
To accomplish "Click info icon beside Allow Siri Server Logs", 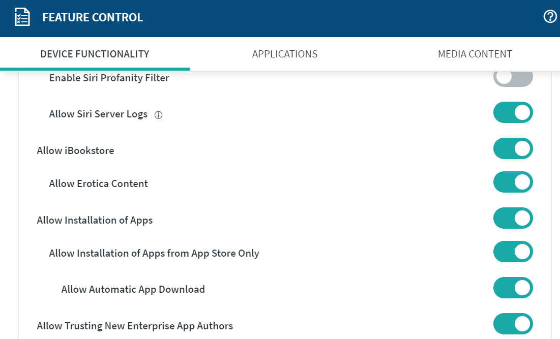I will (158, 115).
